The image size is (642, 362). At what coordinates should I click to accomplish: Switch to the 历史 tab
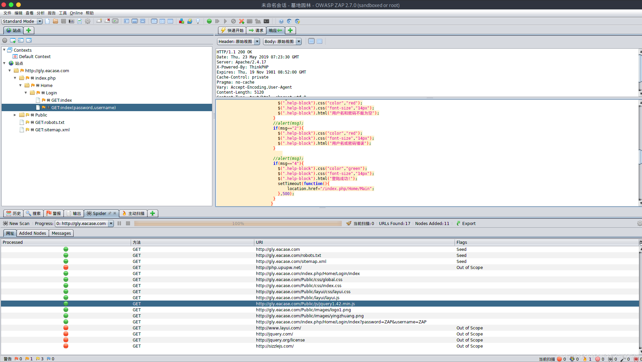click(13, 213)
